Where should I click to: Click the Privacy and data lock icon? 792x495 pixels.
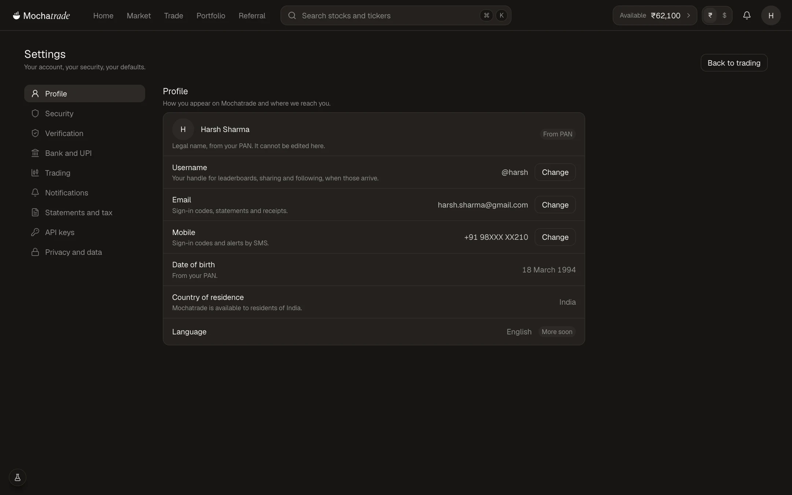click(x=35, y=252)
